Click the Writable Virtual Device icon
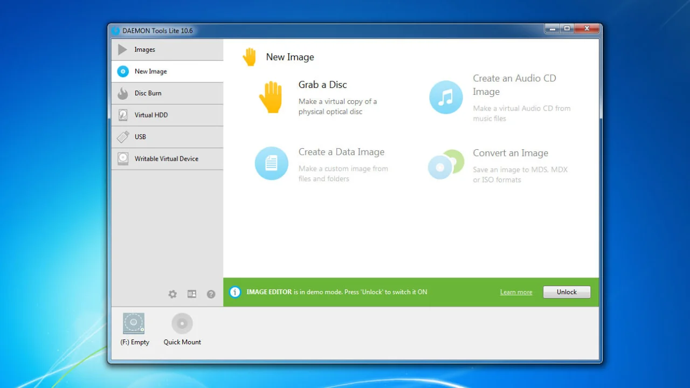 pos(123,158)
